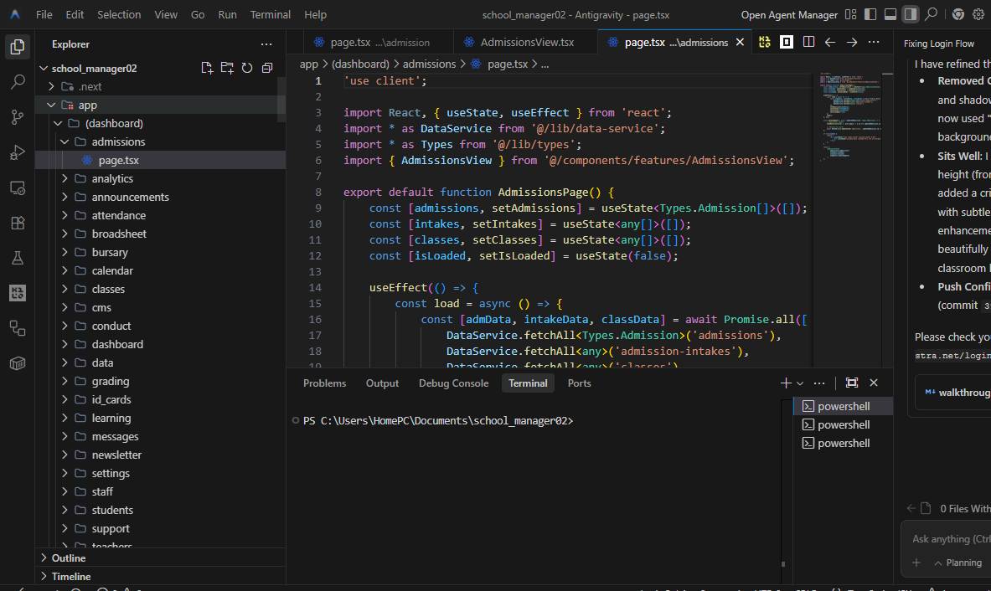Close the active page.tsx admissions tab
Viewport: 991px width, 591px height.
pyautogui.click(x=740, y=43)
